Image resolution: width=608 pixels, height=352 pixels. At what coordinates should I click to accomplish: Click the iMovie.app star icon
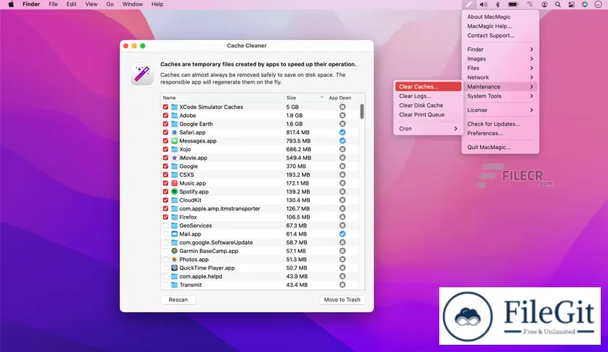[x=175, y=158]
